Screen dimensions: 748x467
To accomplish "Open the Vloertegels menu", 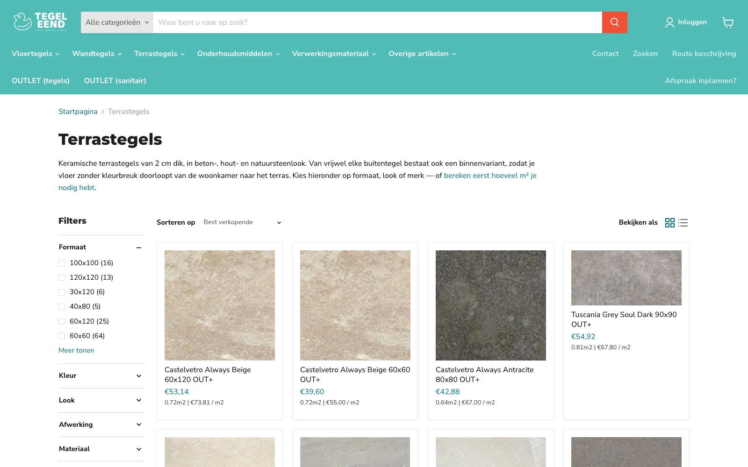I will 36,54.
